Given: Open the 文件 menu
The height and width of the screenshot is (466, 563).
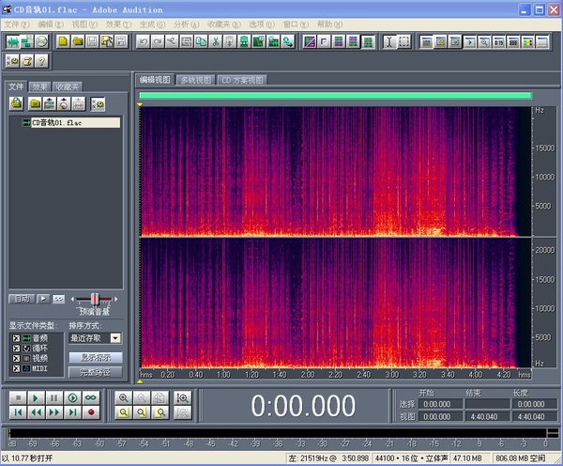Looking at the screenshot, I should pos(16,24).
